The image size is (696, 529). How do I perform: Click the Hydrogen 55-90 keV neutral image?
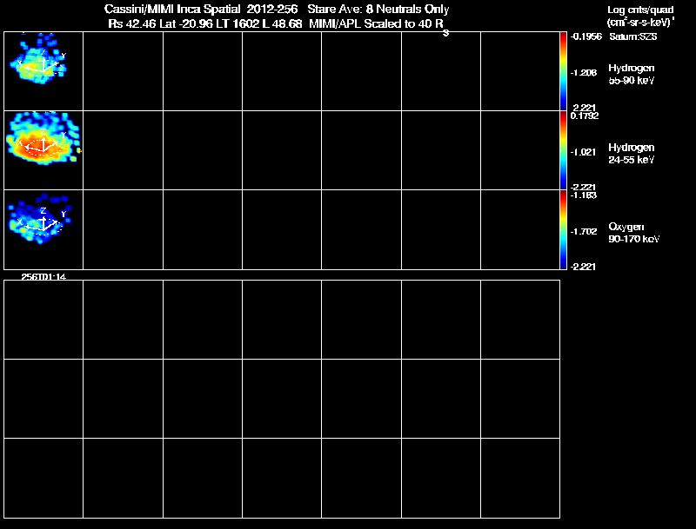(43, 71)
